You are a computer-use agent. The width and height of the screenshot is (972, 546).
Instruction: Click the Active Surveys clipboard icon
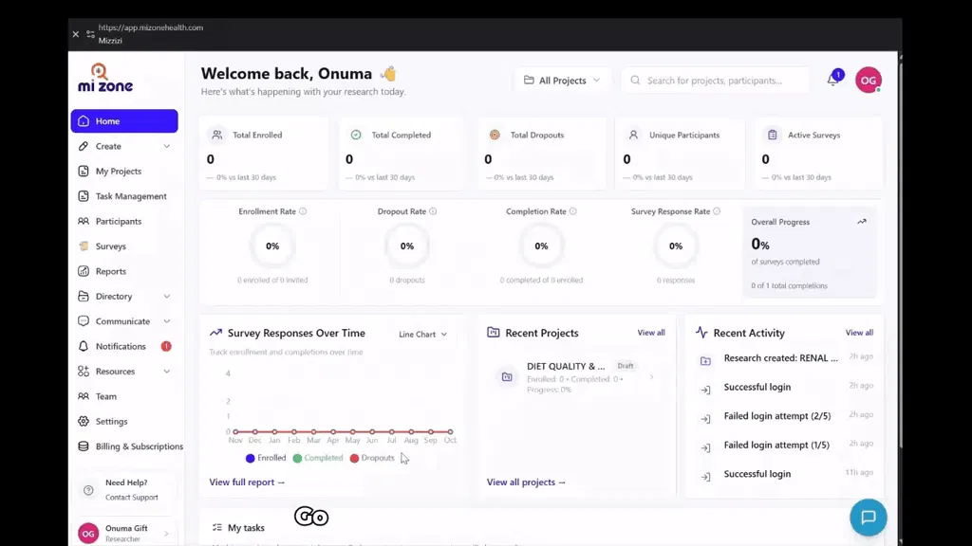[x=773, y=135]
